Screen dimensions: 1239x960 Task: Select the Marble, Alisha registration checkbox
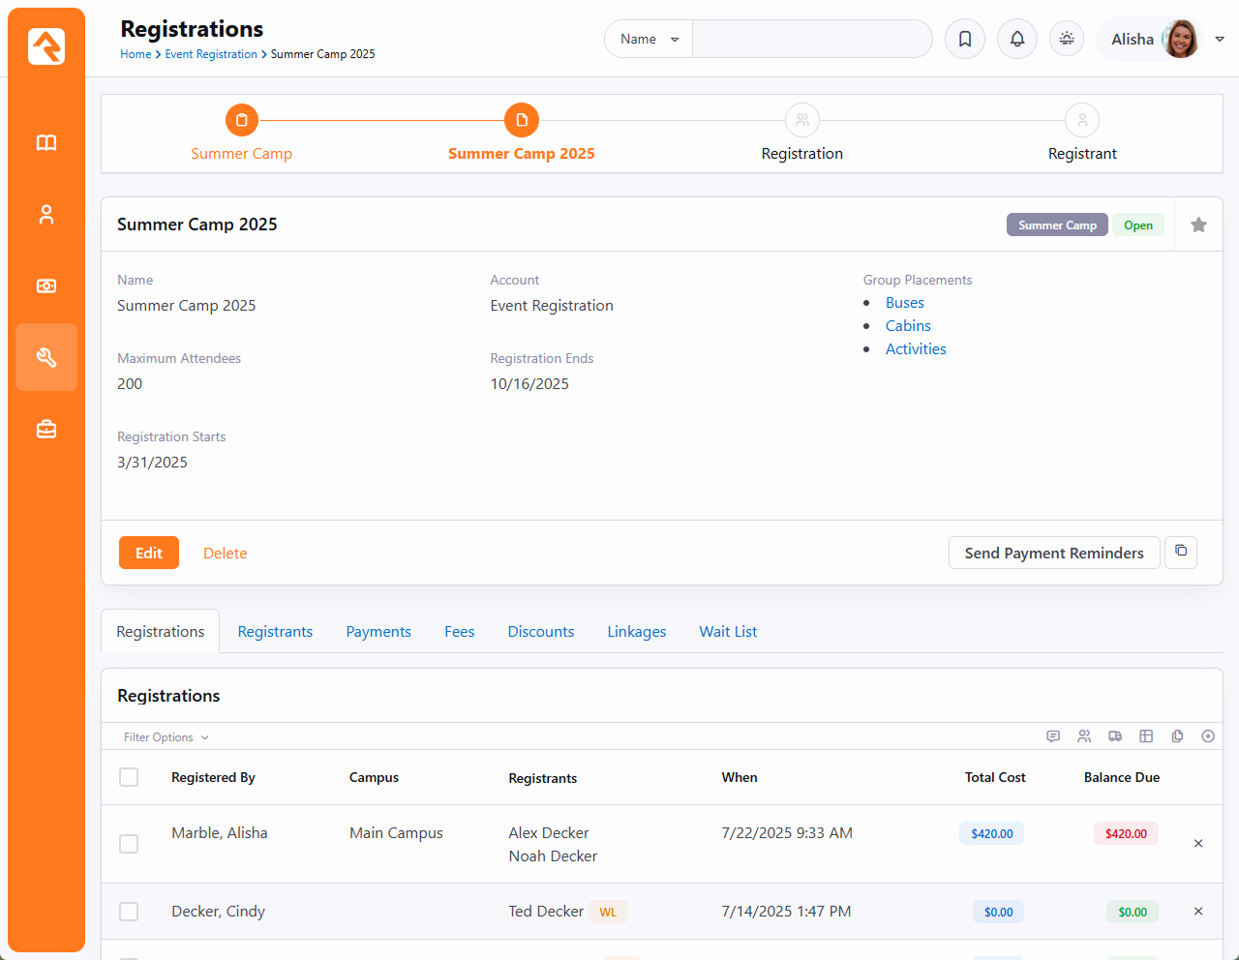(129, 844)
